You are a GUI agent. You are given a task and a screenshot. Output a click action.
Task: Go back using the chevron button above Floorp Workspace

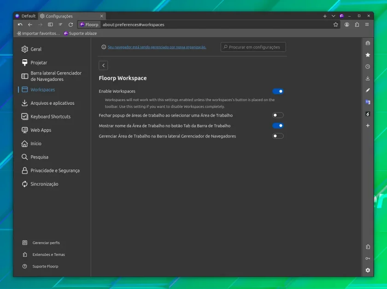coord(103,66)
